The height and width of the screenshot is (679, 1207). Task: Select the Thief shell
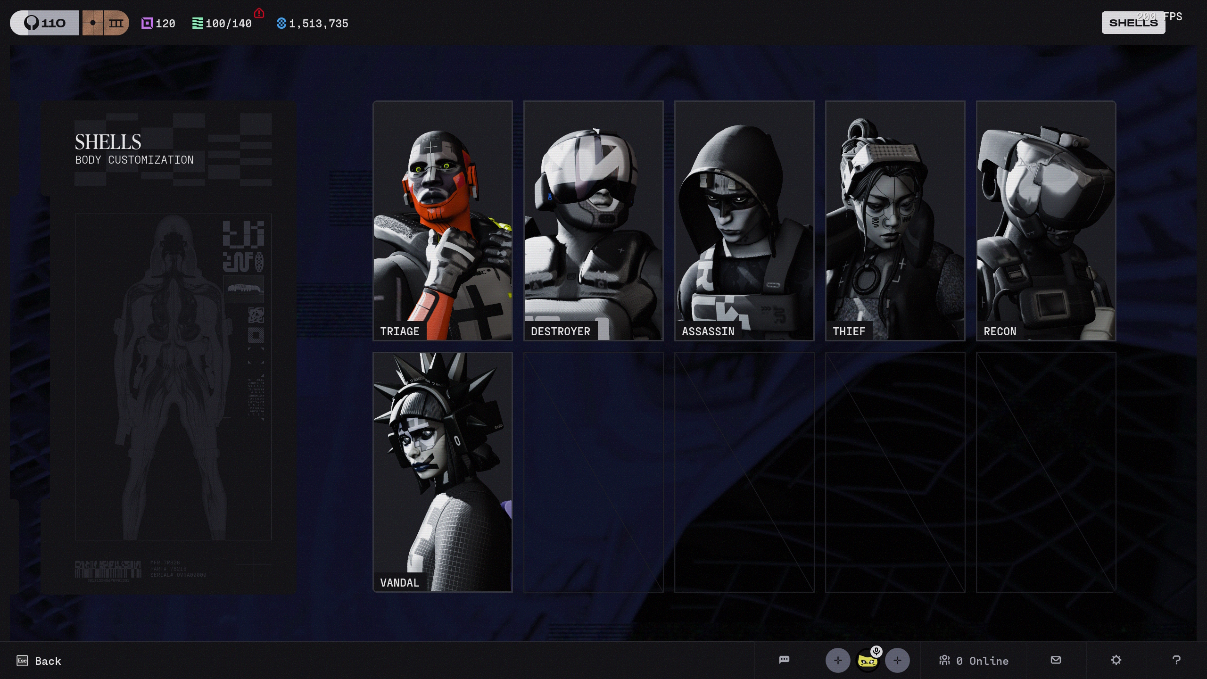[x=895, y=220]
